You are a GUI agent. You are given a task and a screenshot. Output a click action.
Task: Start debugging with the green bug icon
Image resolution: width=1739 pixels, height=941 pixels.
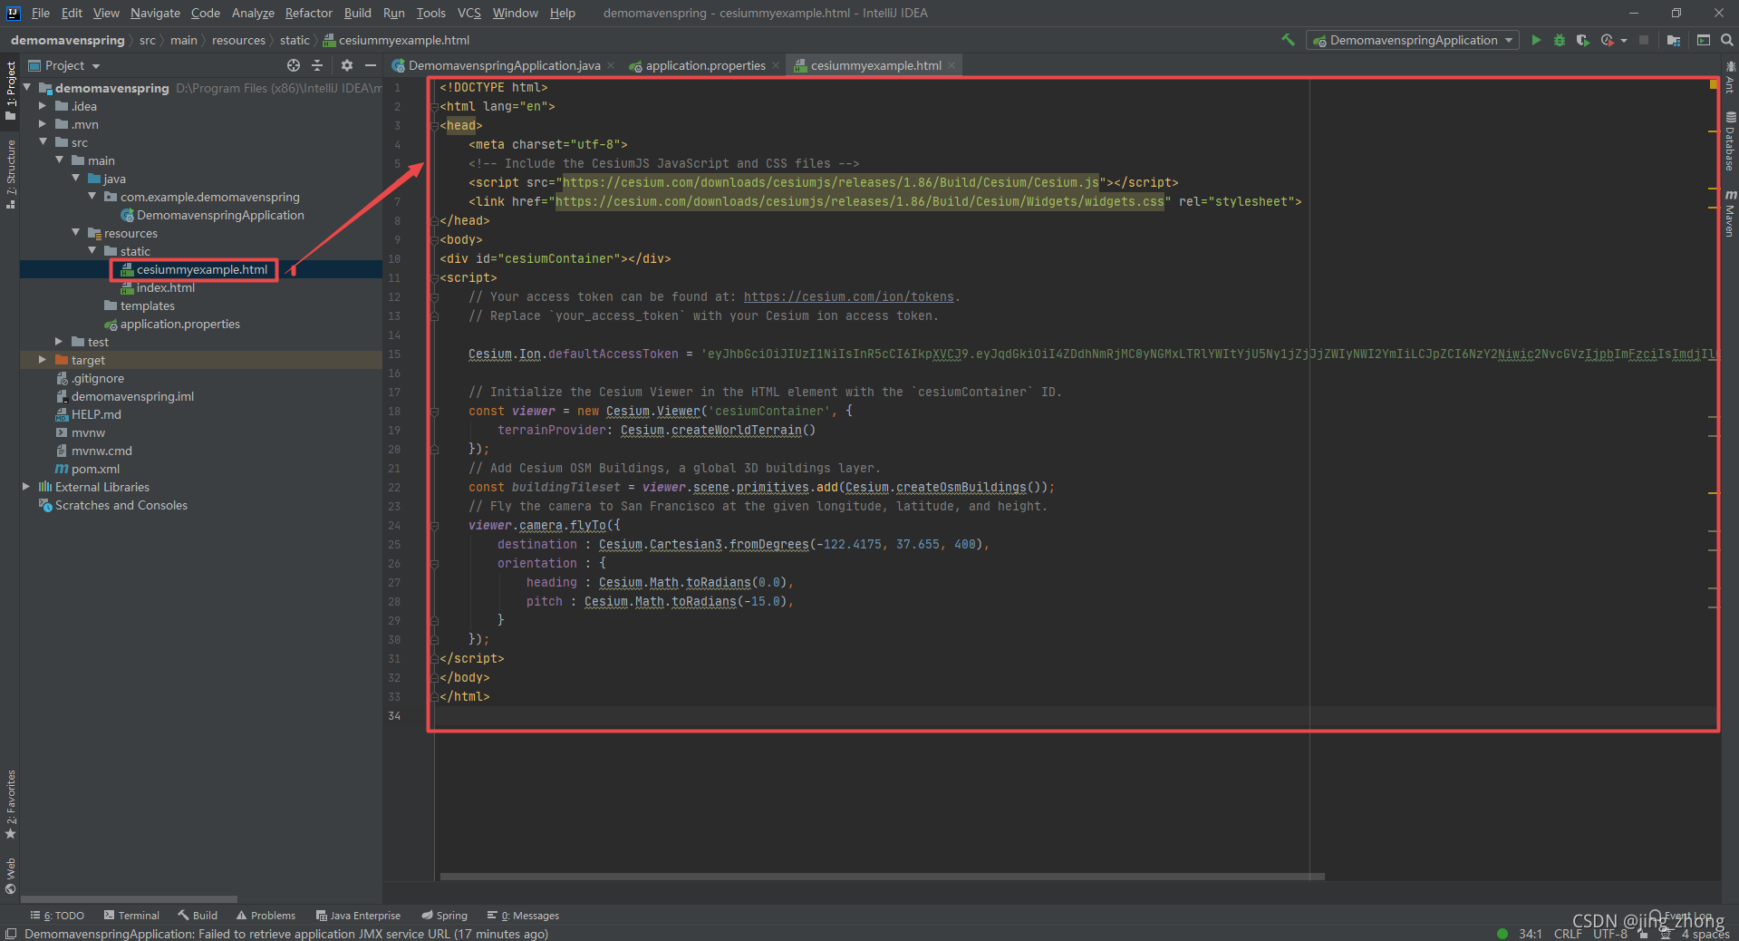1560,40
